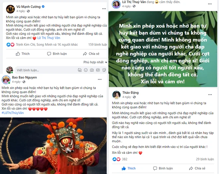Screen dimensions: 219x174
Task: Click the emoji smiley icon in comment box
Action: coord(86,70)
